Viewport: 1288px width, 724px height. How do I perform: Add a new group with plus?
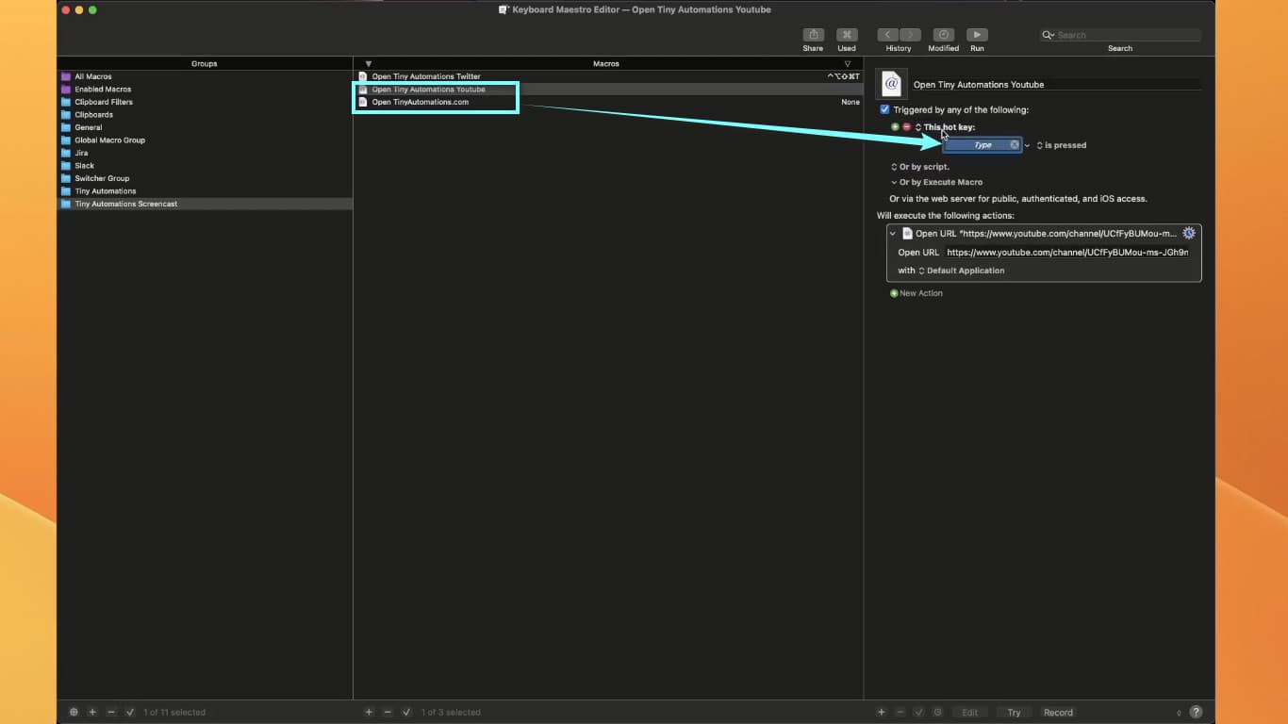click(x=92, y=712)
